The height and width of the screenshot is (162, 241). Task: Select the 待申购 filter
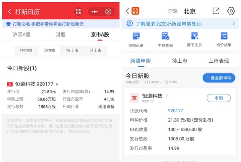[x=26, y=50]
